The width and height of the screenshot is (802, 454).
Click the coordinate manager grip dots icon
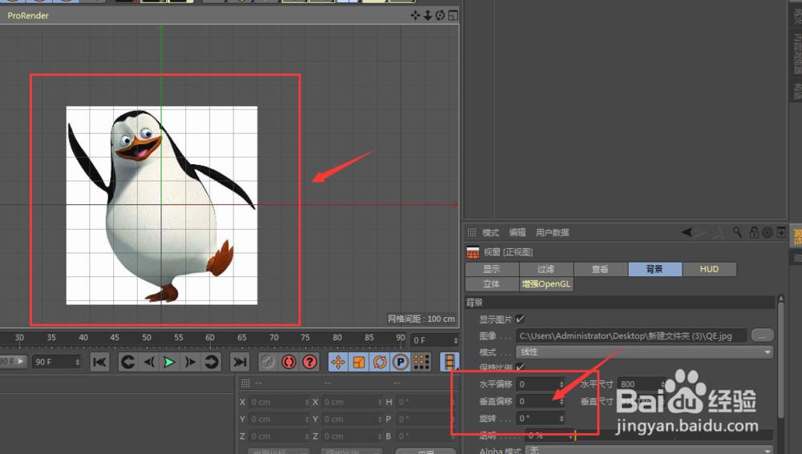pos(245,383)
